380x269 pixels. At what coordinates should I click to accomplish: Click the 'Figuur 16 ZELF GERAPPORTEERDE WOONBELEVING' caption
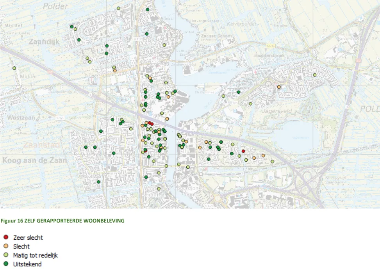[62, 221]
